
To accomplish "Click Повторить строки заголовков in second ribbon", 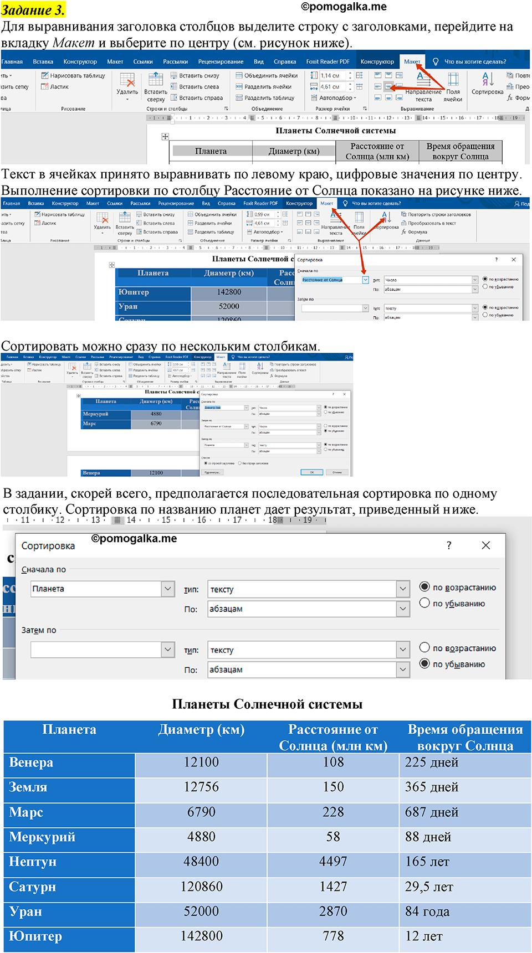I will pyautogui.click(x=436, y=214).
